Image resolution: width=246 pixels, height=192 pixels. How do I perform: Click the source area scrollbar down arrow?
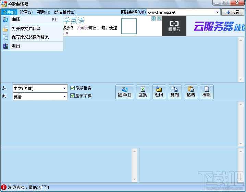241,79
